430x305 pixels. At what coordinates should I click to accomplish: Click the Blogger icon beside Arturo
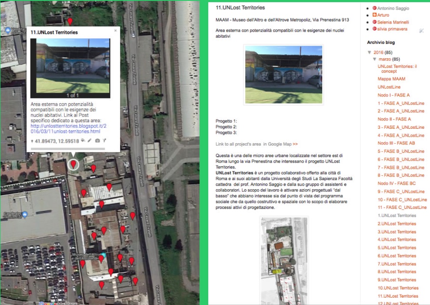pyautogui.click(x=374, y=15)
